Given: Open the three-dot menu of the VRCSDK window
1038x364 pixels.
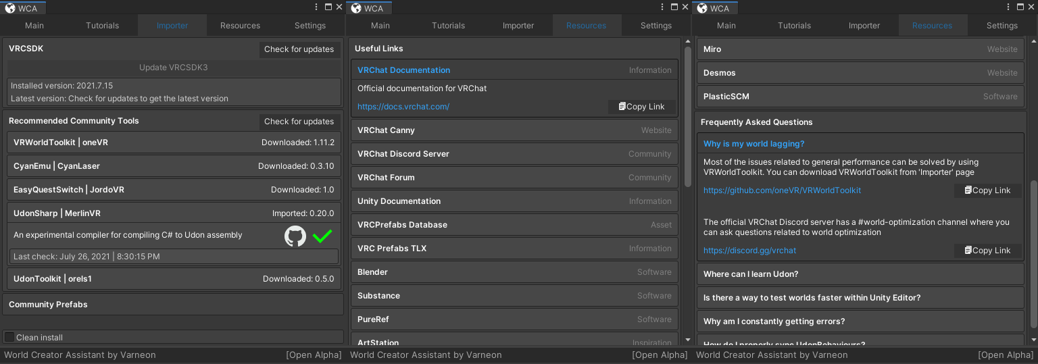Looking at the screenshot, I should pyautogui.click(x=317, y=7).
